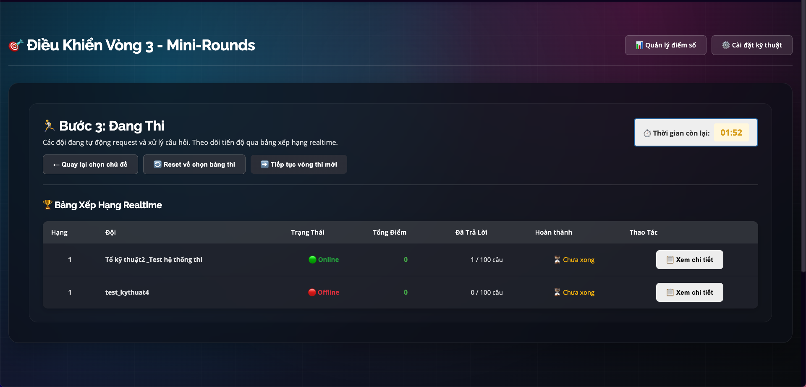806x387 pixels.
Task: Toggle the green Online status for Tổ kỹ thuật2
Action: [x=312, y=259]
